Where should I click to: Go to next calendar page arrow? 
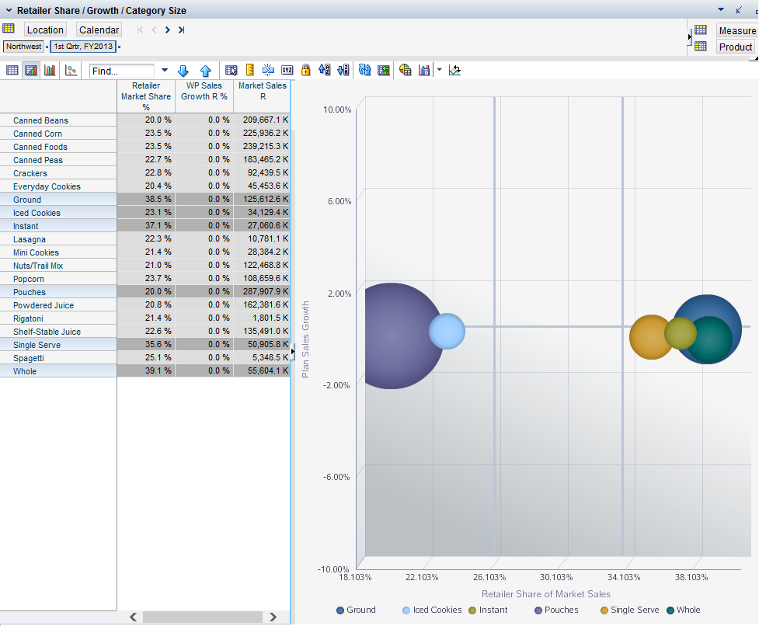(167, 30)
